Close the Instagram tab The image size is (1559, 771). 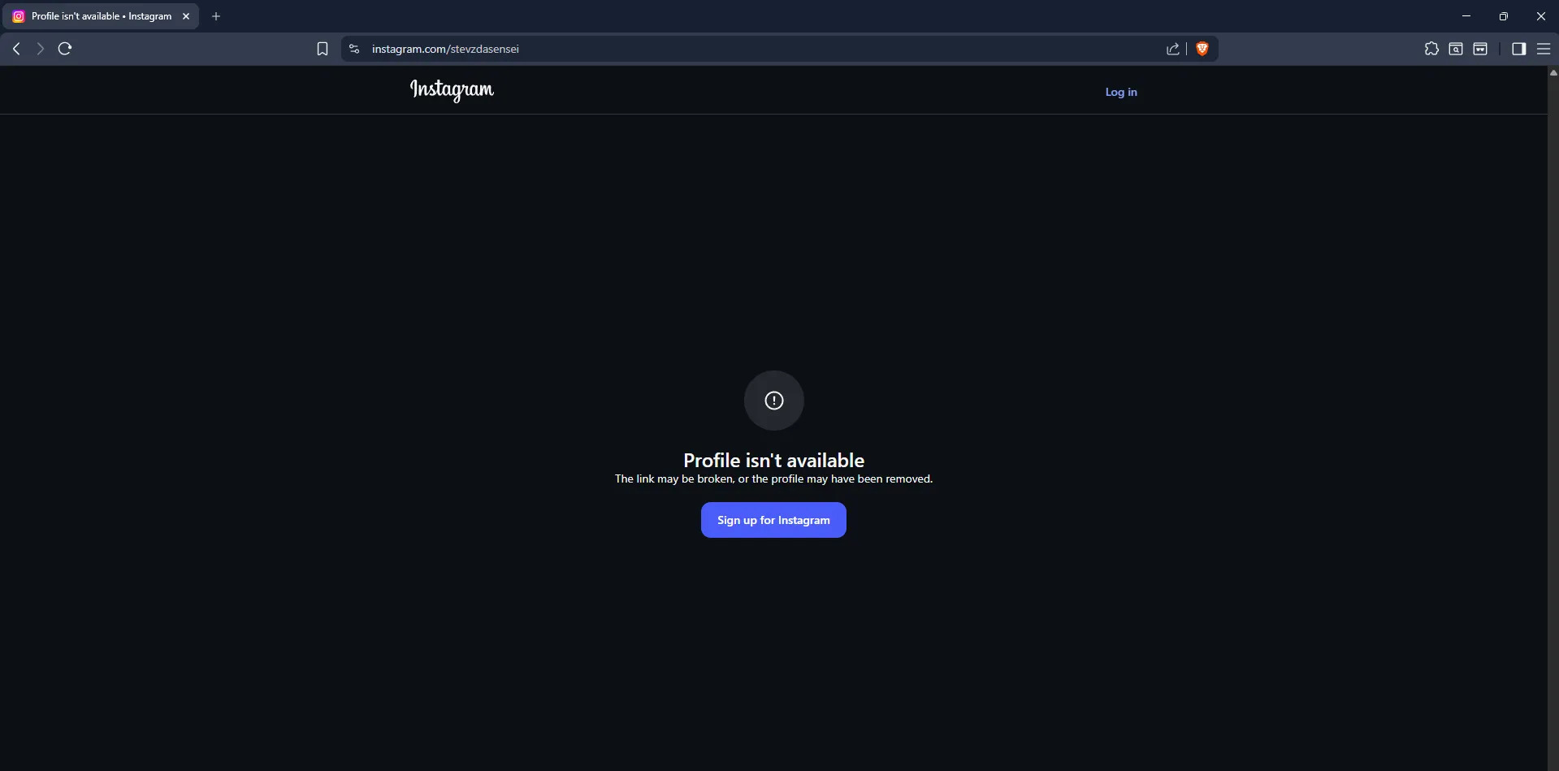186,16
